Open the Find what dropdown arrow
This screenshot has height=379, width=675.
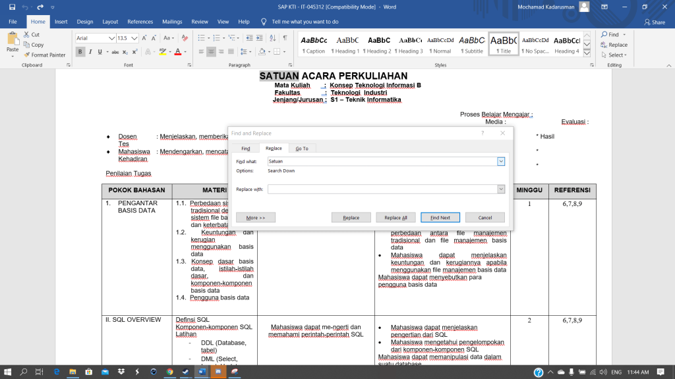point(501,161)
